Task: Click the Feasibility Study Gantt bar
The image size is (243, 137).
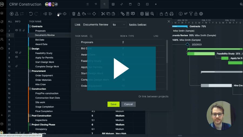Action: pyautogui.click(x=201, y=54)
